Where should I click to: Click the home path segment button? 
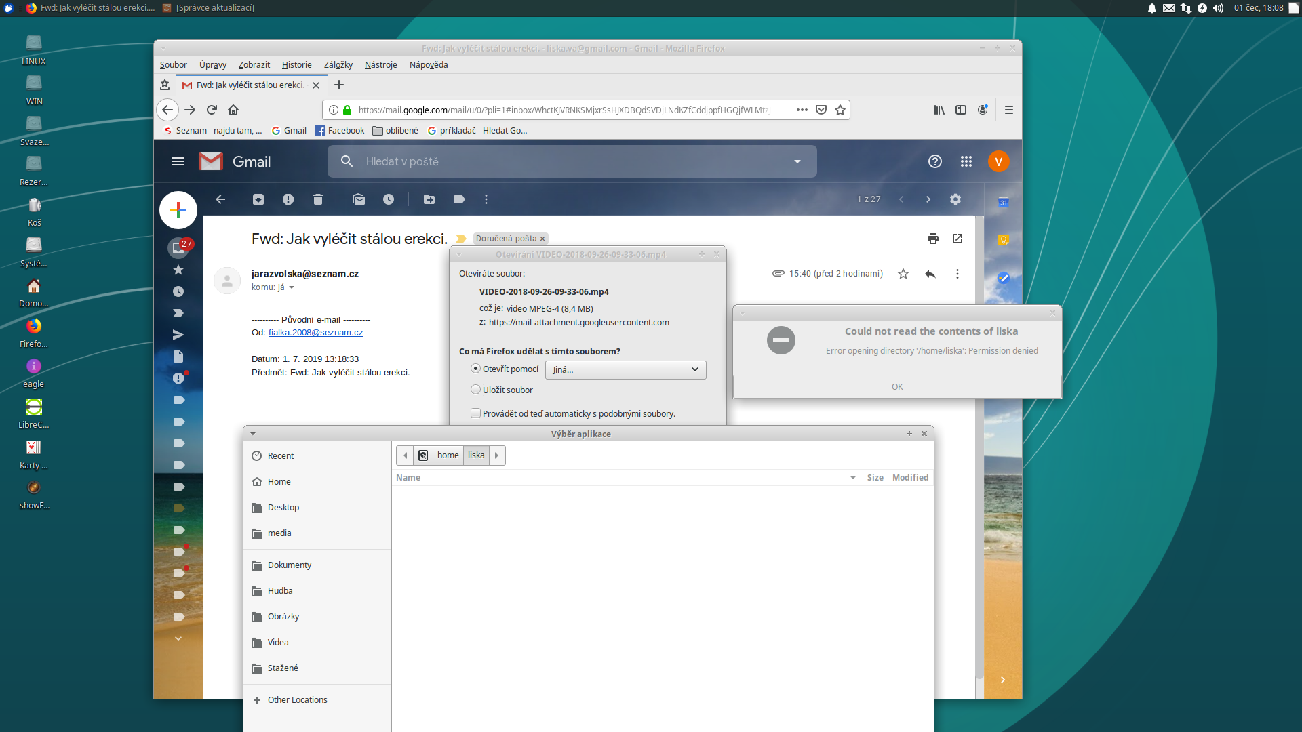point(448,455)
